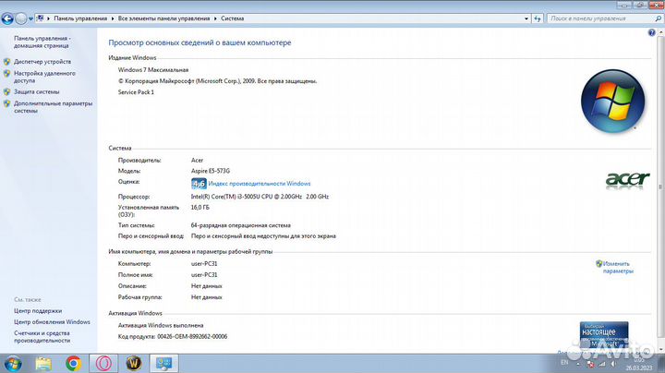This screenshot has height=373, width=665.
Task: Open Opera browser from the taskbar
Action: click(103, 363)
